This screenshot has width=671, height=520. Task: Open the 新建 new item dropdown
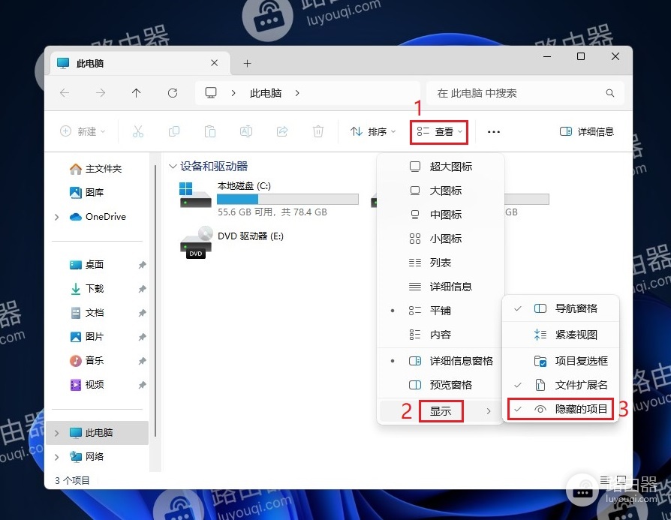tap(83, 131)
